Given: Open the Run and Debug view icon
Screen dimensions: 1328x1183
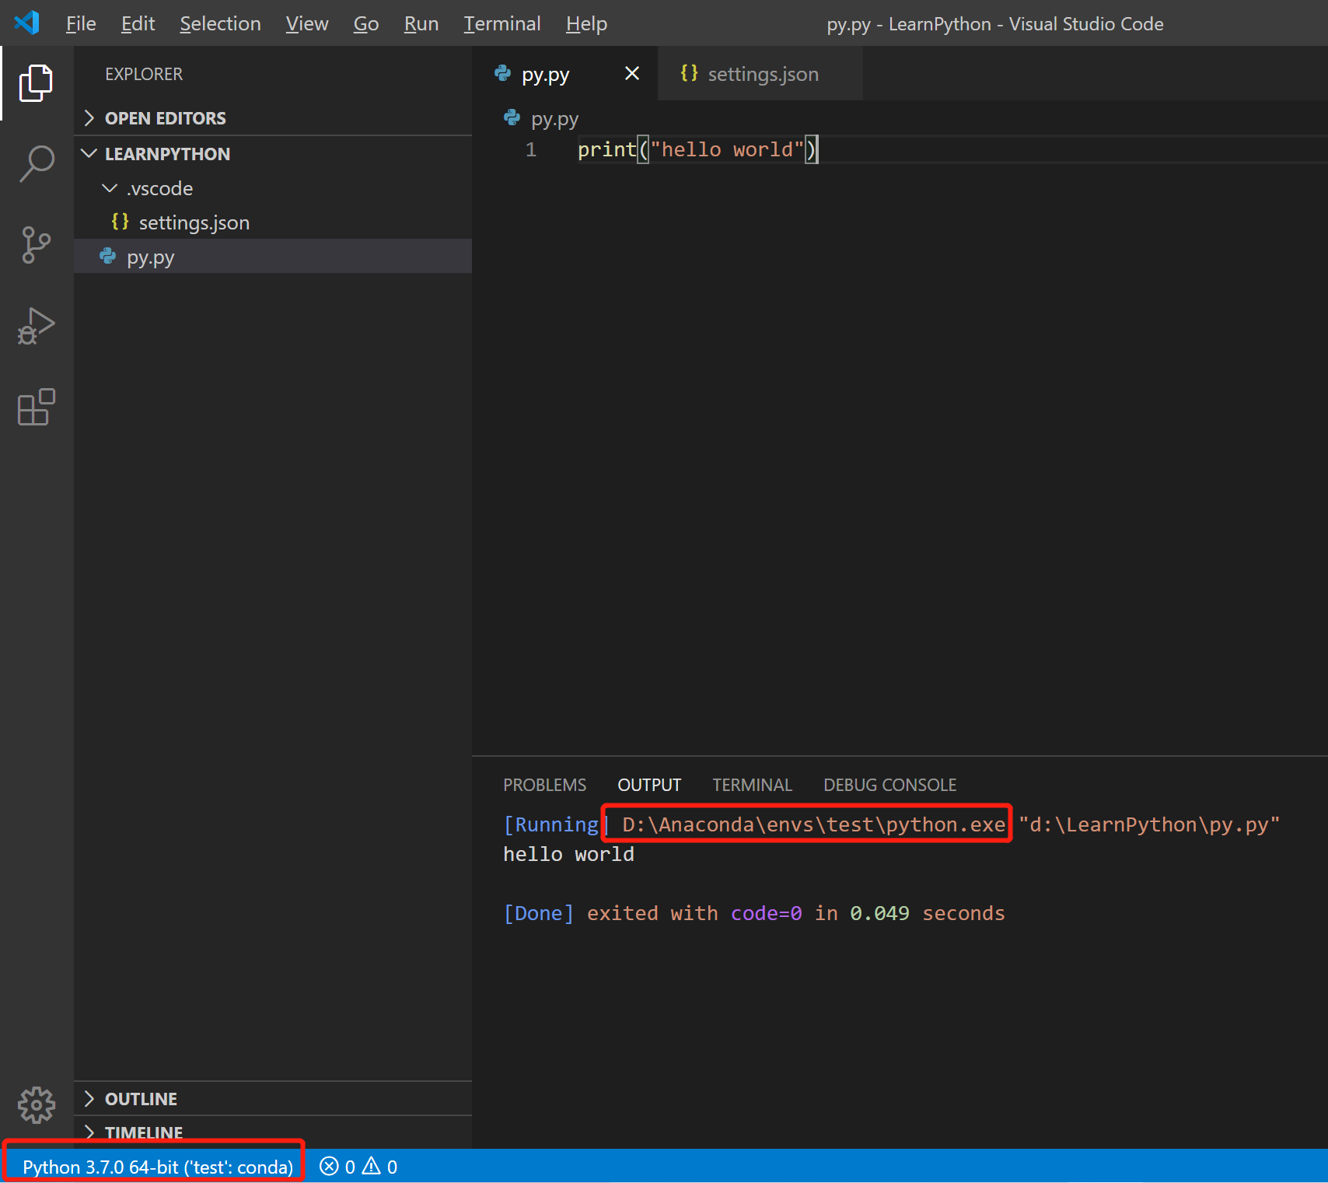Looking at the screenshot, I should [x=36, y=326].
